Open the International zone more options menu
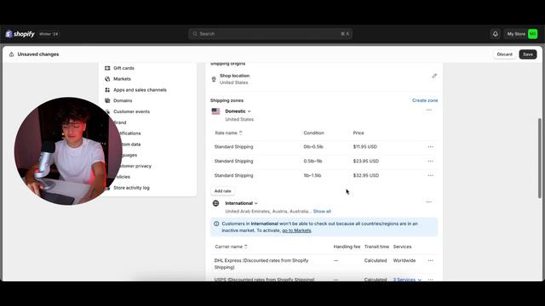The height and width of the screenshot is (306, 545). [x=428, y=202]
